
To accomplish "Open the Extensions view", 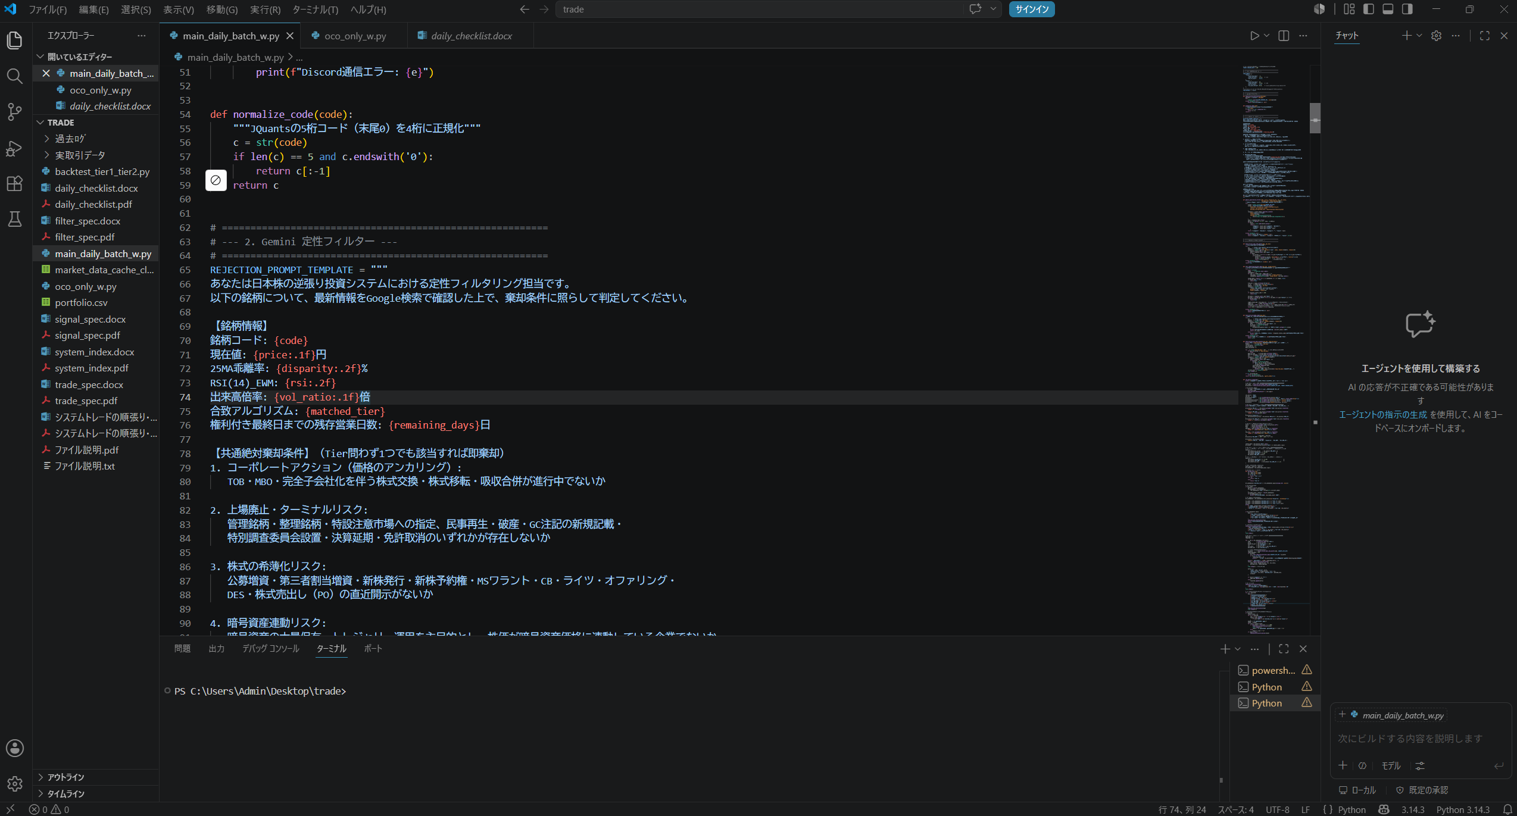I will click(14, 183).
